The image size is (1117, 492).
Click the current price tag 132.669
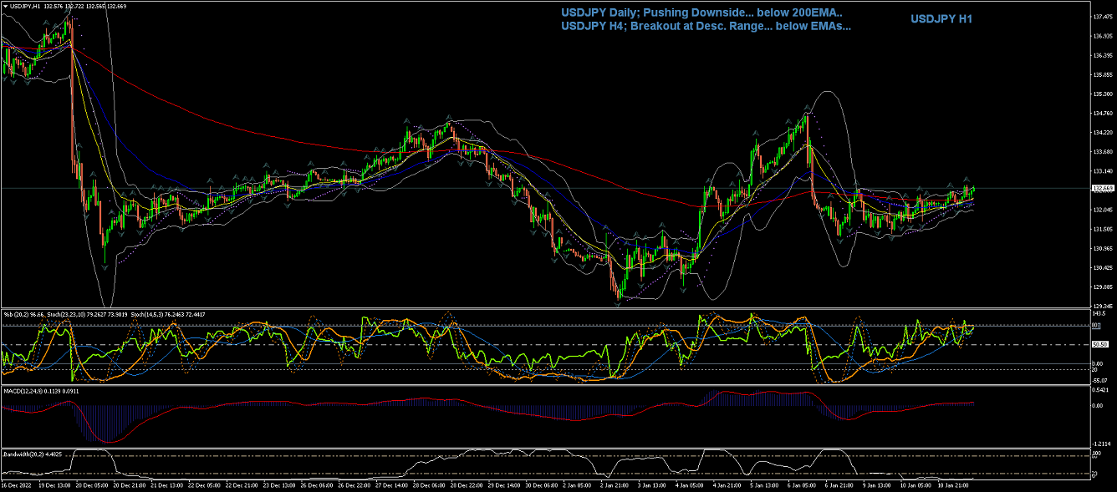[x=1103, y=188]
